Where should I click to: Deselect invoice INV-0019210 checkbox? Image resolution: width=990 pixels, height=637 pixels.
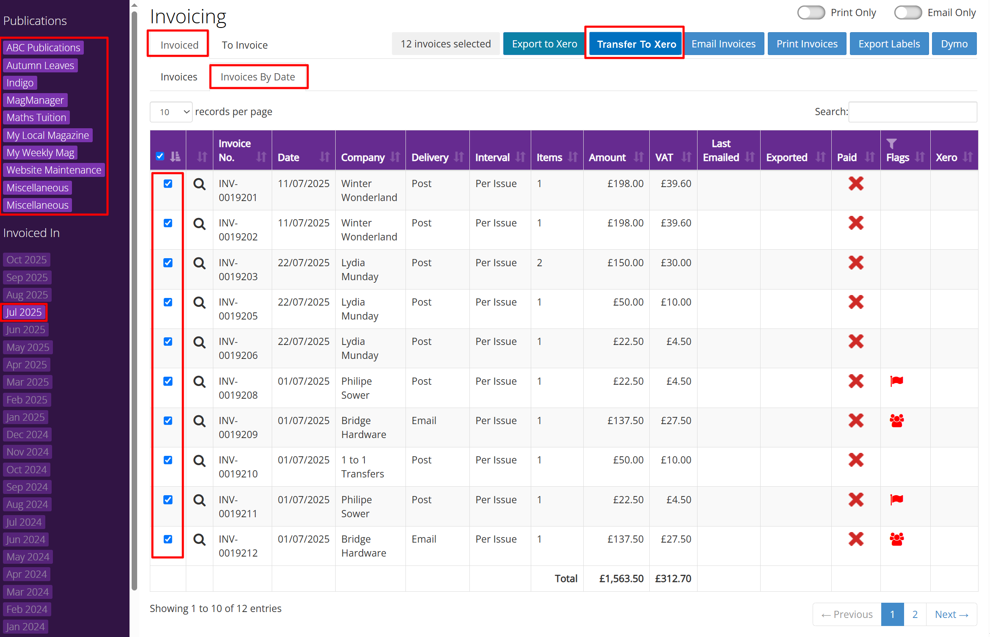click(x=168, y=460)
